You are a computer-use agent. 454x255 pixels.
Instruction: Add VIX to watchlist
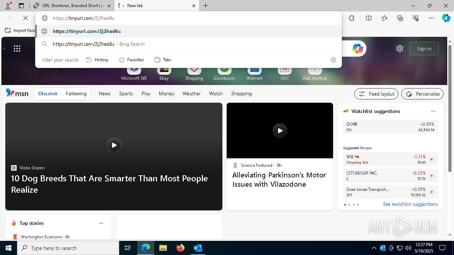[x=431, y=159]
